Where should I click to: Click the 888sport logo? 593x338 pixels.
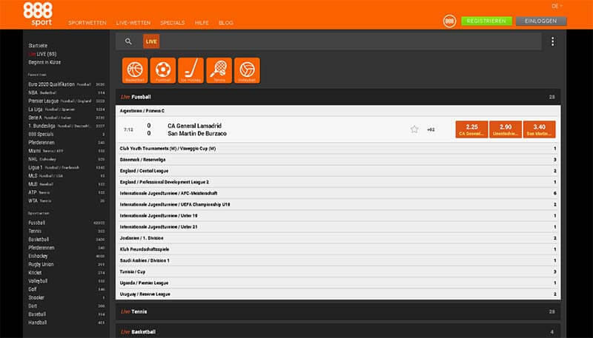[x=38, y=14]
